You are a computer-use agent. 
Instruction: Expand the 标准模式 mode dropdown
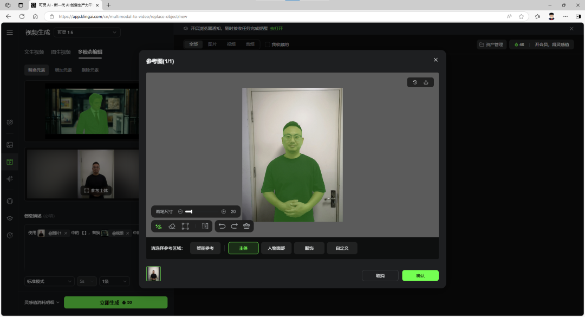(x=49, y=281)
